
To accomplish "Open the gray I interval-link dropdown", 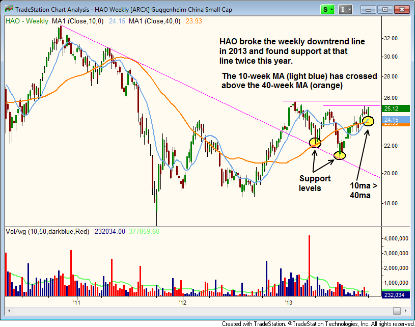I will coord(345,10).
